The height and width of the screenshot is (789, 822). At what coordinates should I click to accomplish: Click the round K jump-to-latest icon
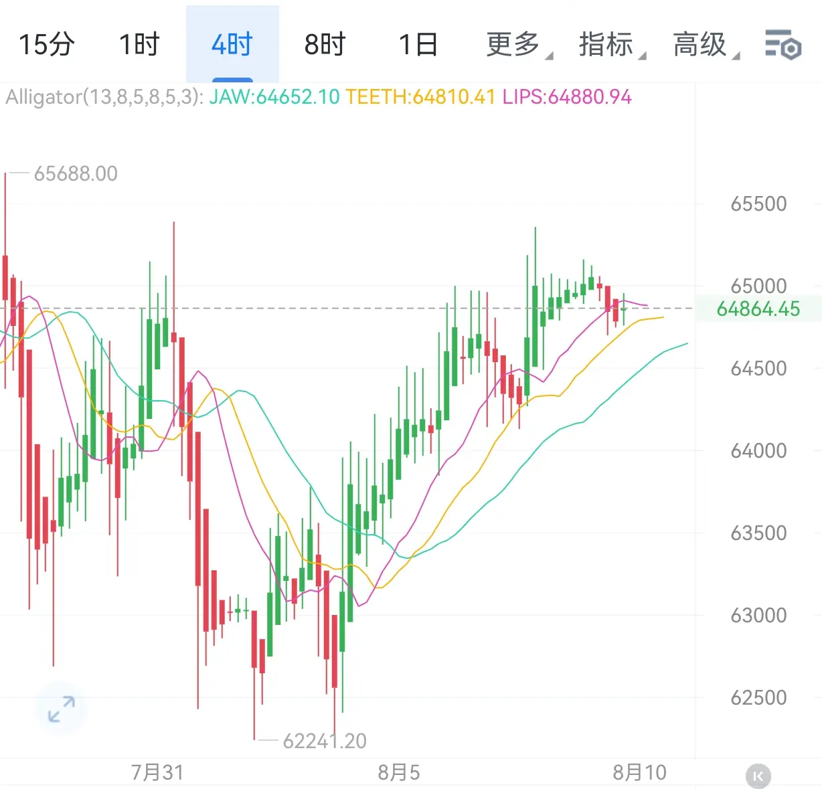(x=758, y=776)
